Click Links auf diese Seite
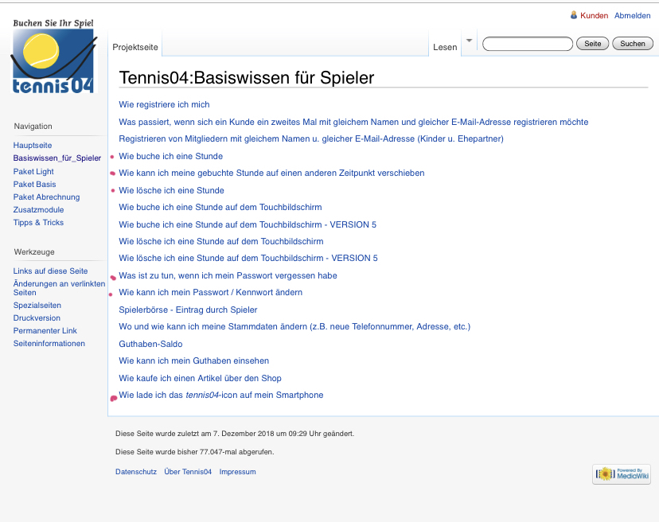This screenshot has height=522, width=659. [50, 271]
